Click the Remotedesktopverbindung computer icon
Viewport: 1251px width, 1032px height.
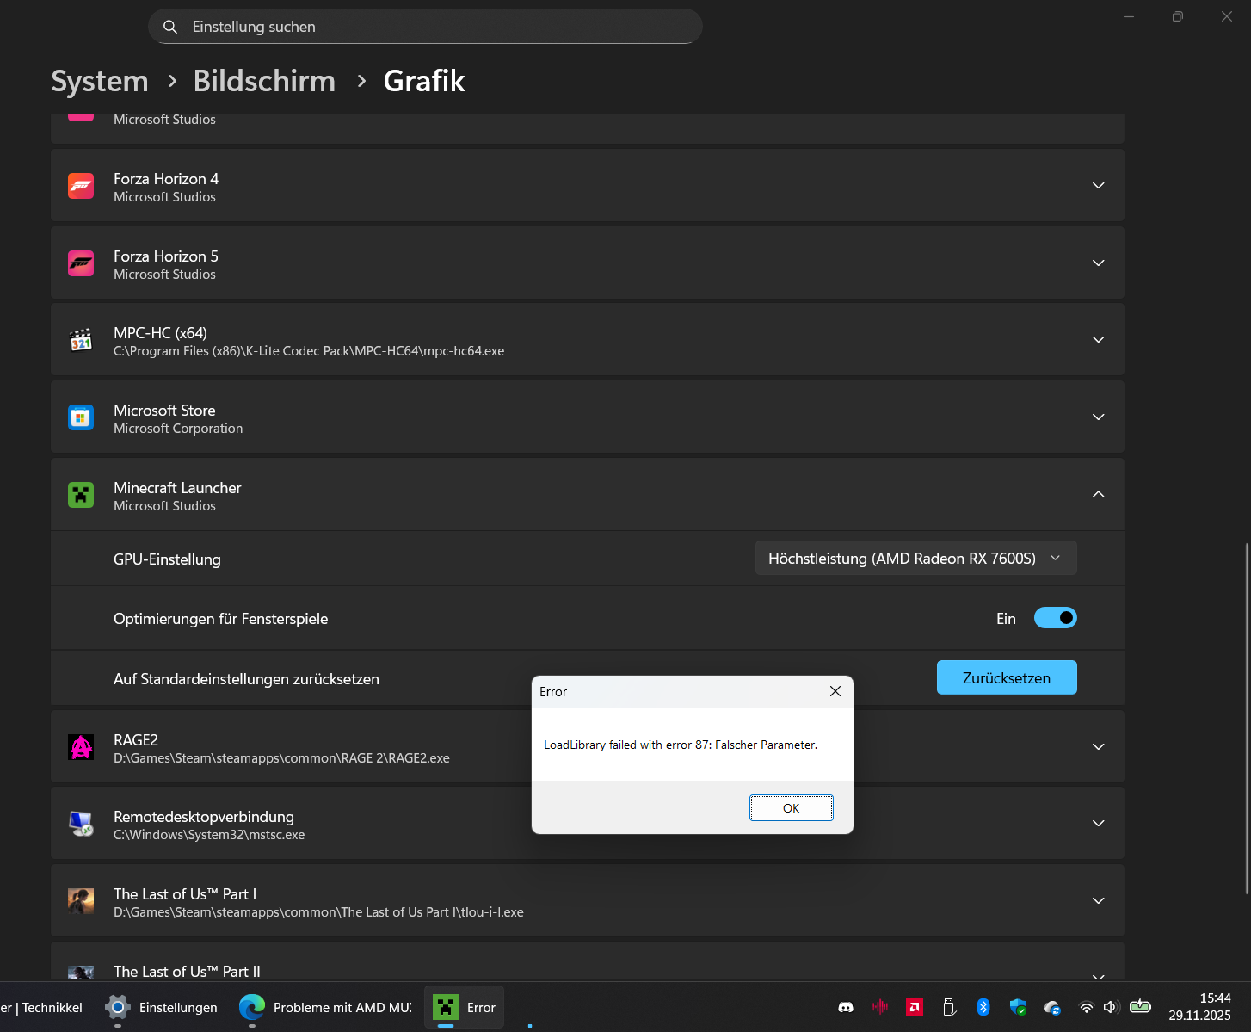[81, 823]
